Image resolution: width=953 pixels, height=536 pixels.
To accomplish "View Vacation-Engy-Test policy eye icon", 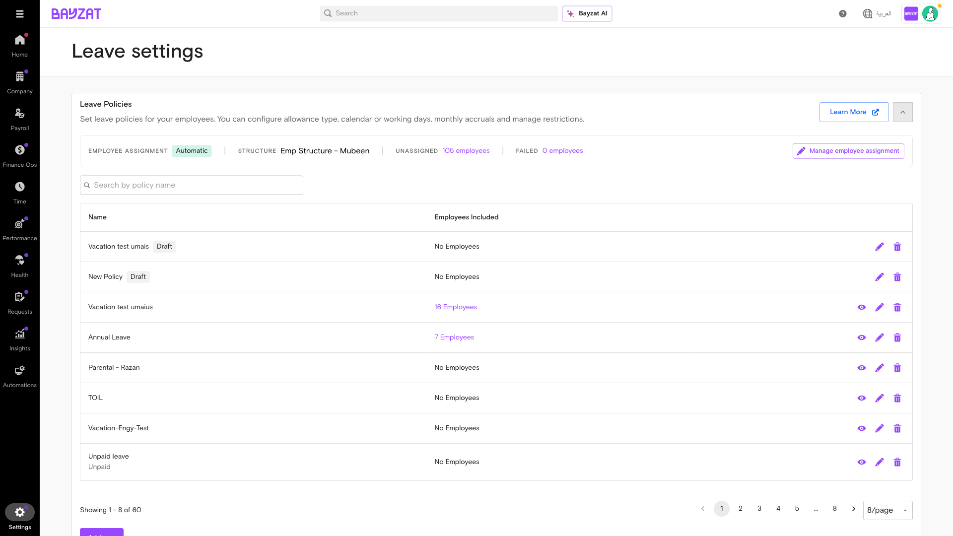I will (x=862, y=428).
